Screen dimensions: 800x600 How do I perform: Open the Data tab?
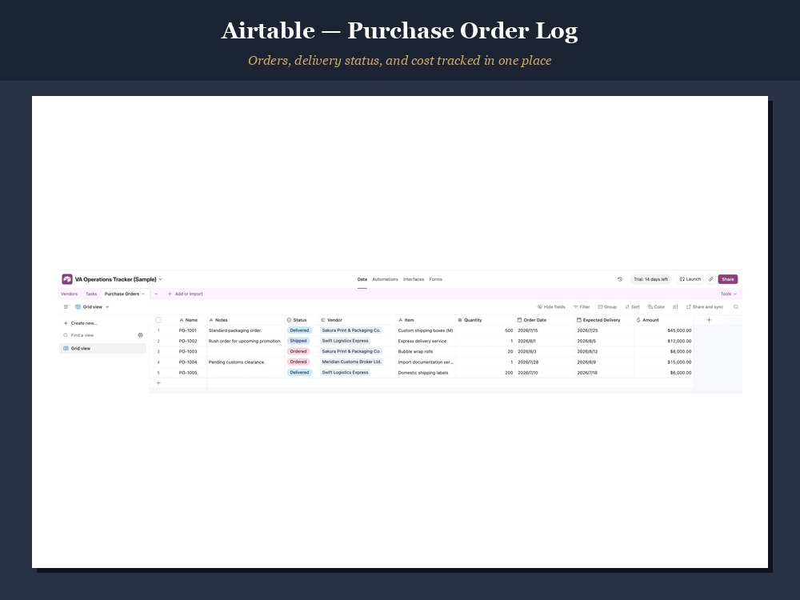coord(362,279)
